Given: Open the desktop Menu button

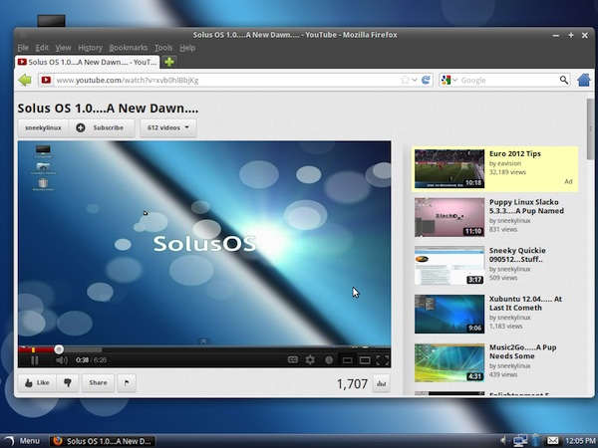Looking at the screenshot, I should (22, 441).
